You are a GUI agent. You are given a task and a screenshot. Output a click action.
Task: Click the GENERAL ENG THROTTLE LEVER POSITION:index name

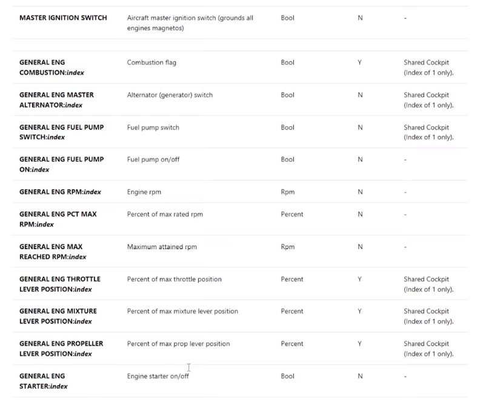tap(59, 284)
